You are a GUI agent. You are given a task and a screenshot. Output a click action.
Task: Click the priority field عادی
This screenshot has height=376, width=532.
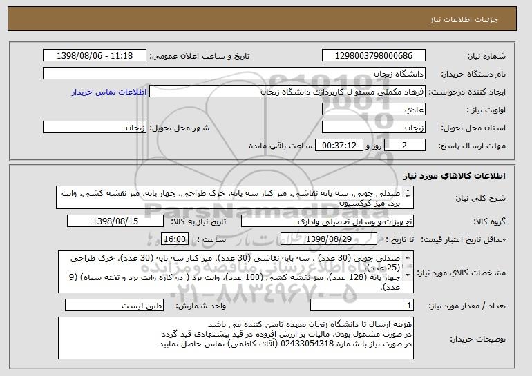[374, 110]
